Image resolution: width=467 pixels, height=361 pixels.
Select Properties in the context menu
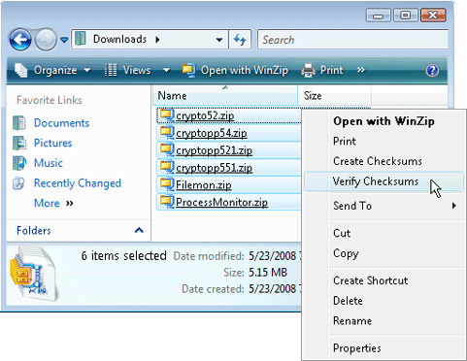(357, 348)
